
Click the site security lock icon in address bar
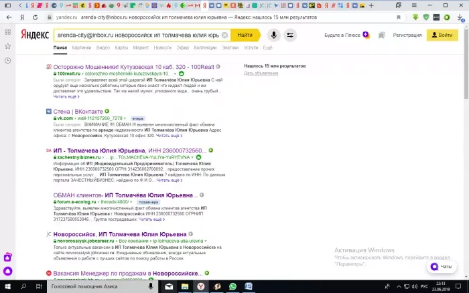pos(50,17)
